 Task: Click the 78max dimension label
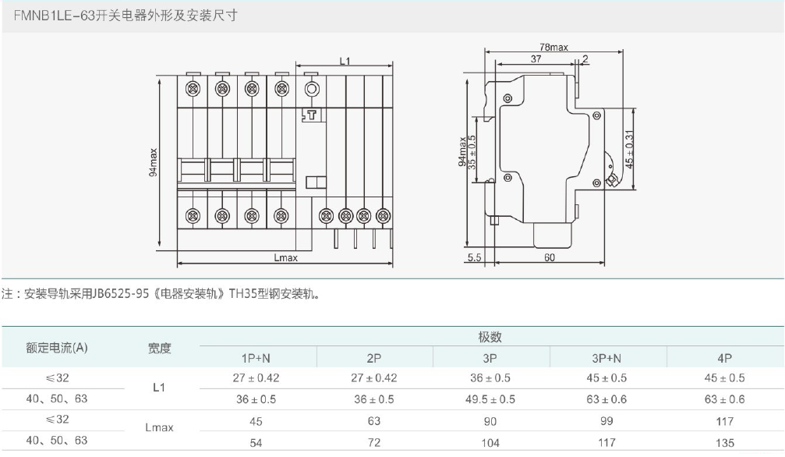point(553,48)
